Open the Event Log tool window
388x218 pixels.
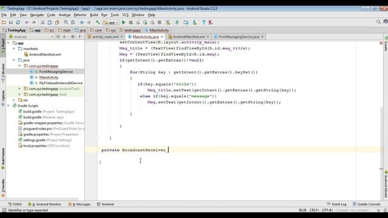pyautogui.click(x=336, y=204)
